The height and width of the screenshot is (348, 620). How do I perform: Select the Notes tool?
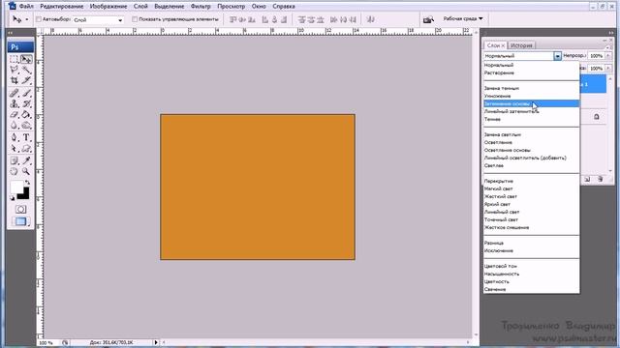(15, 160)
